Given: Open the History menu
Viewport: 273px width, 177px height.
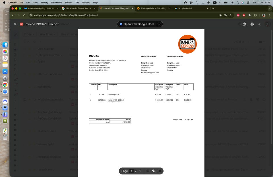Looking at the screenshot, I should pos(45,3).
